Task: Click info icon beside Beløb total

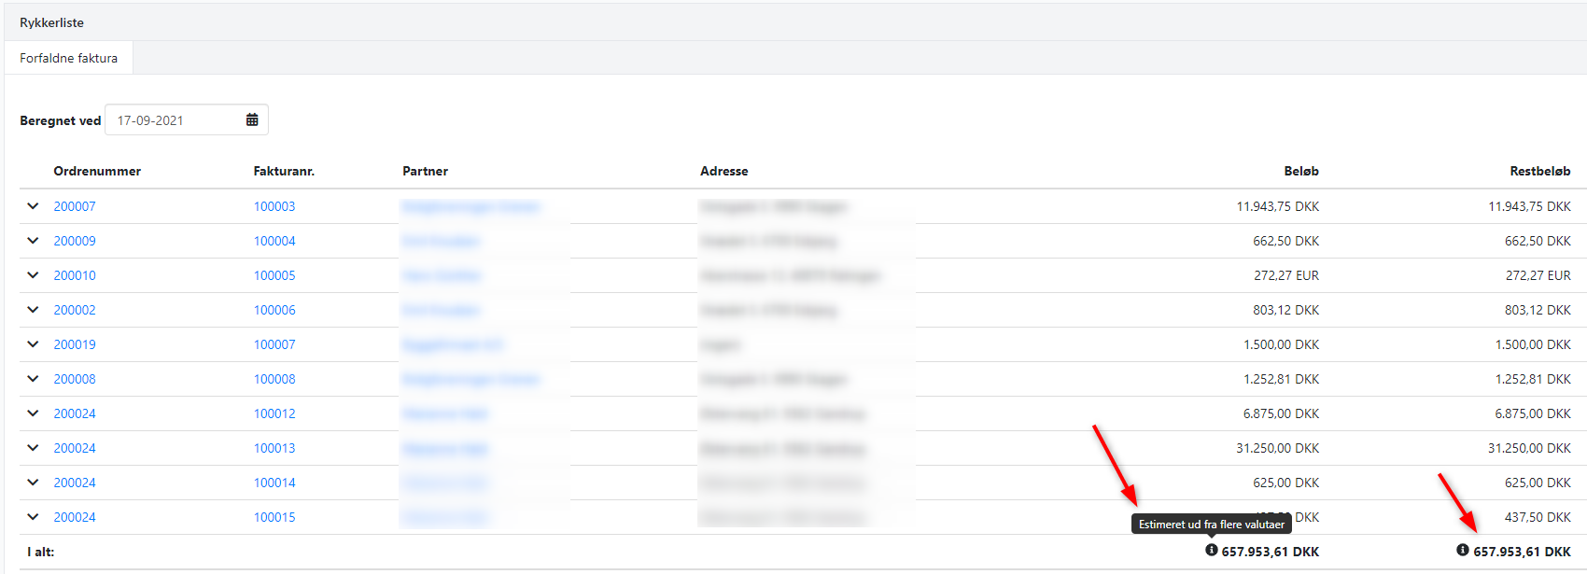Action: [1211, 551]
